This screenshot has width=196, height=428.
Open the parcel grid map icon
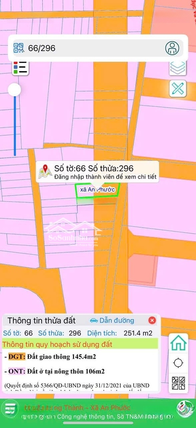pos(178,383)
